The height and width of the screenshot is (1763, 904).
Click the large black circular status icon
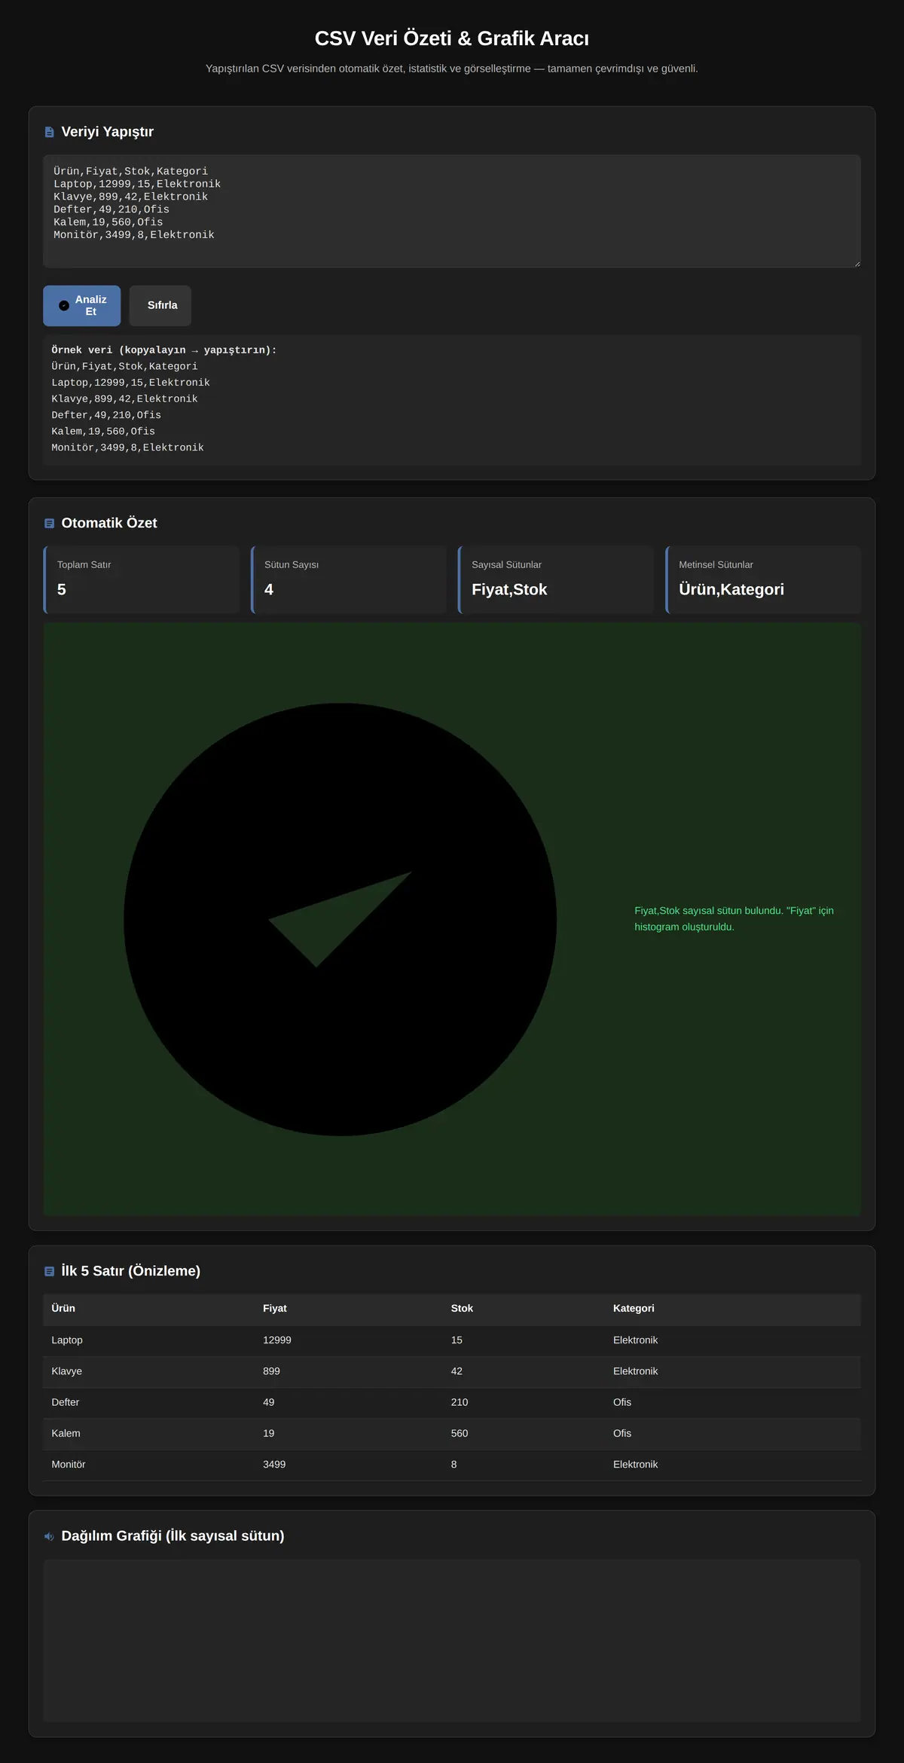pos(341,919)
